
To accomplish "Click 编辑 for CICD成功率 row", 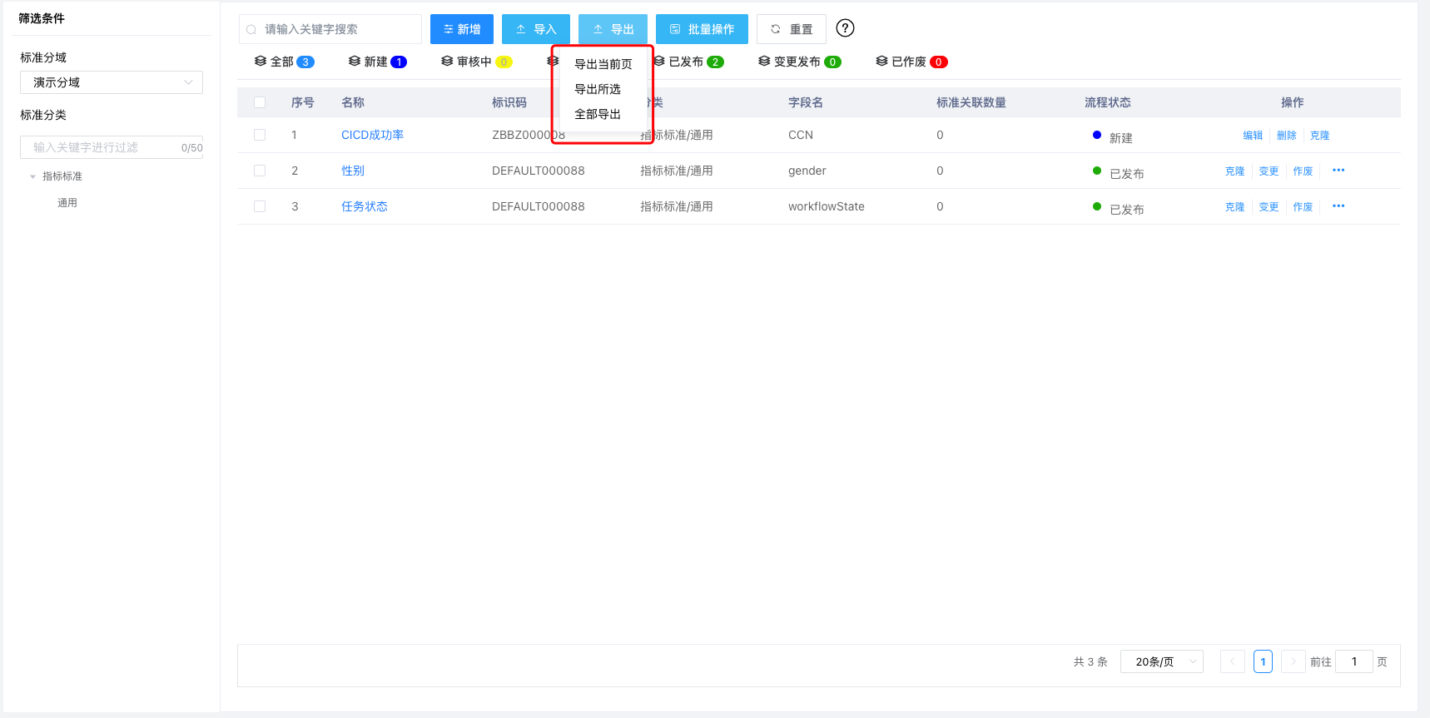I will point(1253,136).
